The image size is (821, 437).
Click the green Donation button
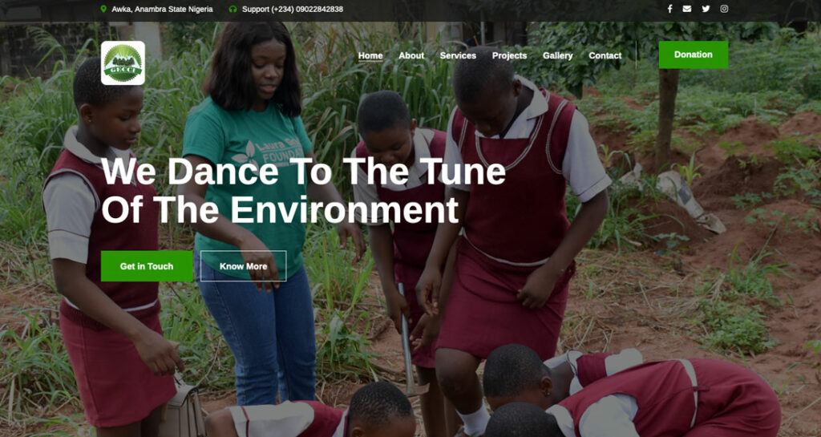tap(694, 55)
